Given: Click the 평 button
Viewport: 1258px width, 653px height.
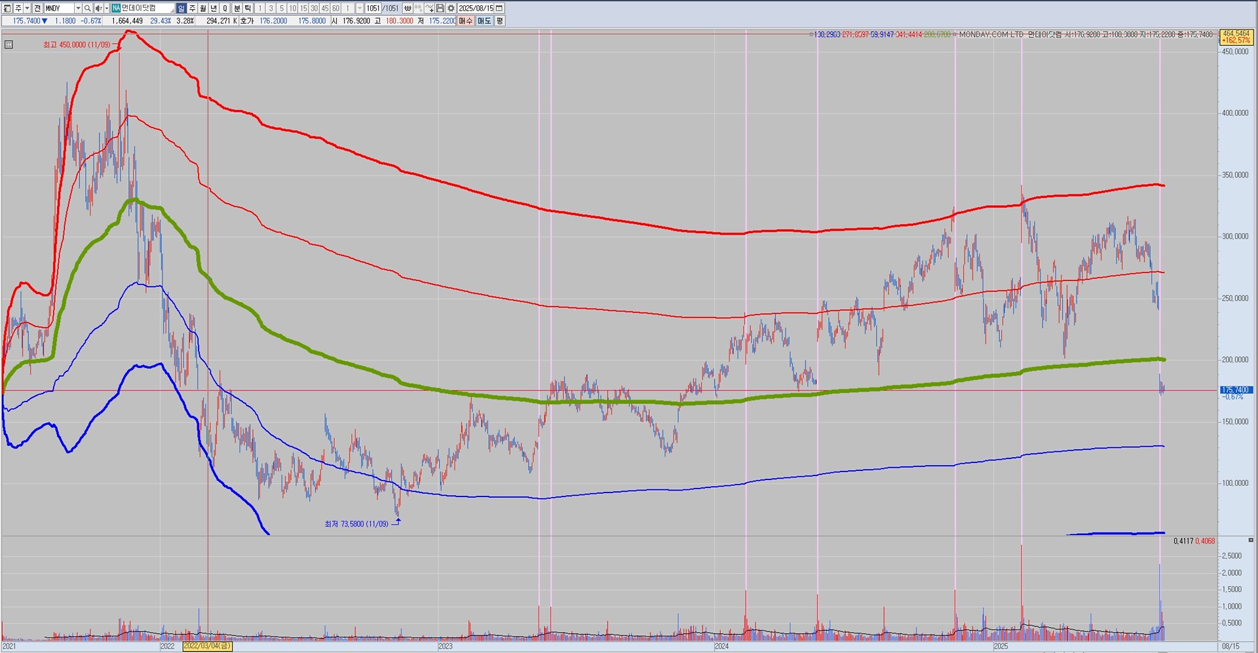Looking at the screenshot, I should pyautogui.click(x=499, y=21).
